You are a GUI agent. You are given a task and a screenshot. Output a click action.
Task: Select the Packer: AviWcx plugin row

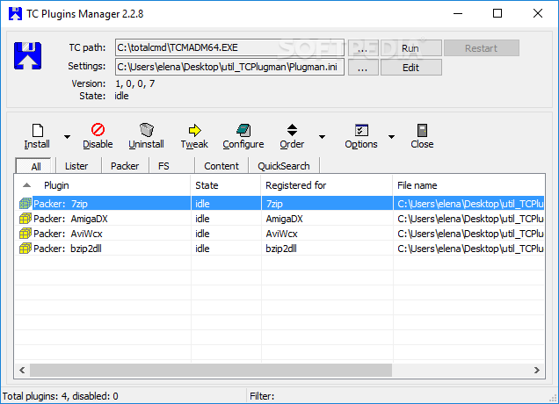(x=279, y=234)
